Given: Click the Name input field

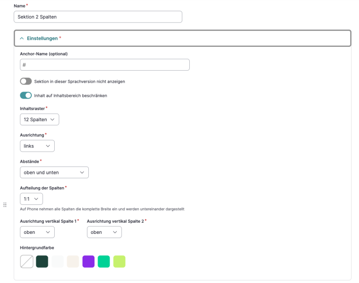Looking at the screenshot, I should point(98,17).
